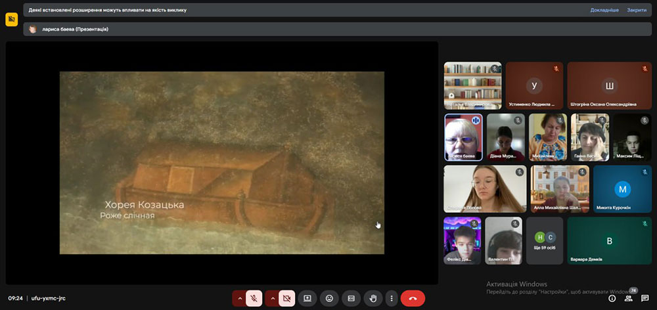657x310 pixels.
Task: Click the yellow extensions warning icon
Action: tap(11, 20)
